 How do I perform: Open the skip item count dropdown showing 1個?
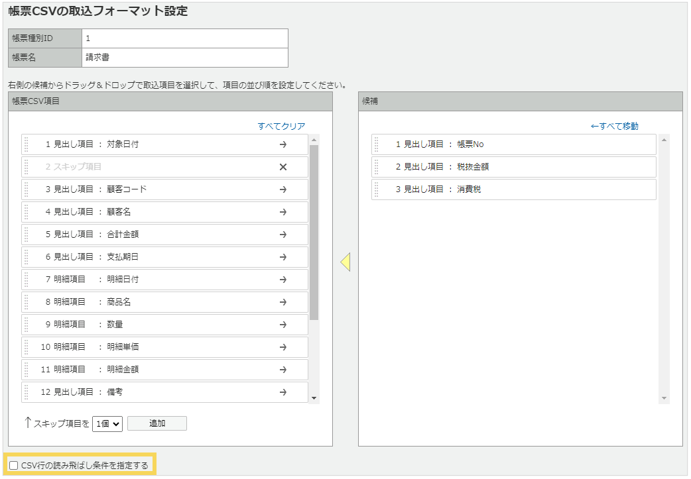pos(106,423)
